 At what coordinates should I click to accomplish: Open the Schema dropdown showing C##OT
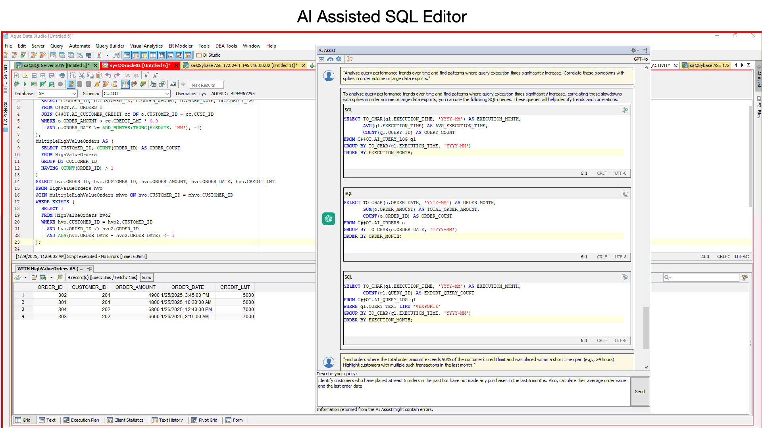[x=167, y=94]
